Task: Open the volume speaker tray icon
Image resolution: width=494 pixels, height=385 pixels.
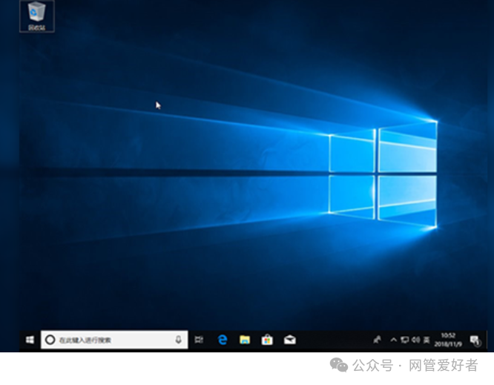Action: (x=416, y=340)
